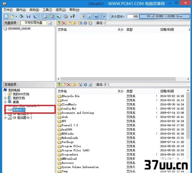Expand the 我的文档 tree node
Image resolution: width=192 pixels, height=173 pixels.
click(x=5, y=98)
